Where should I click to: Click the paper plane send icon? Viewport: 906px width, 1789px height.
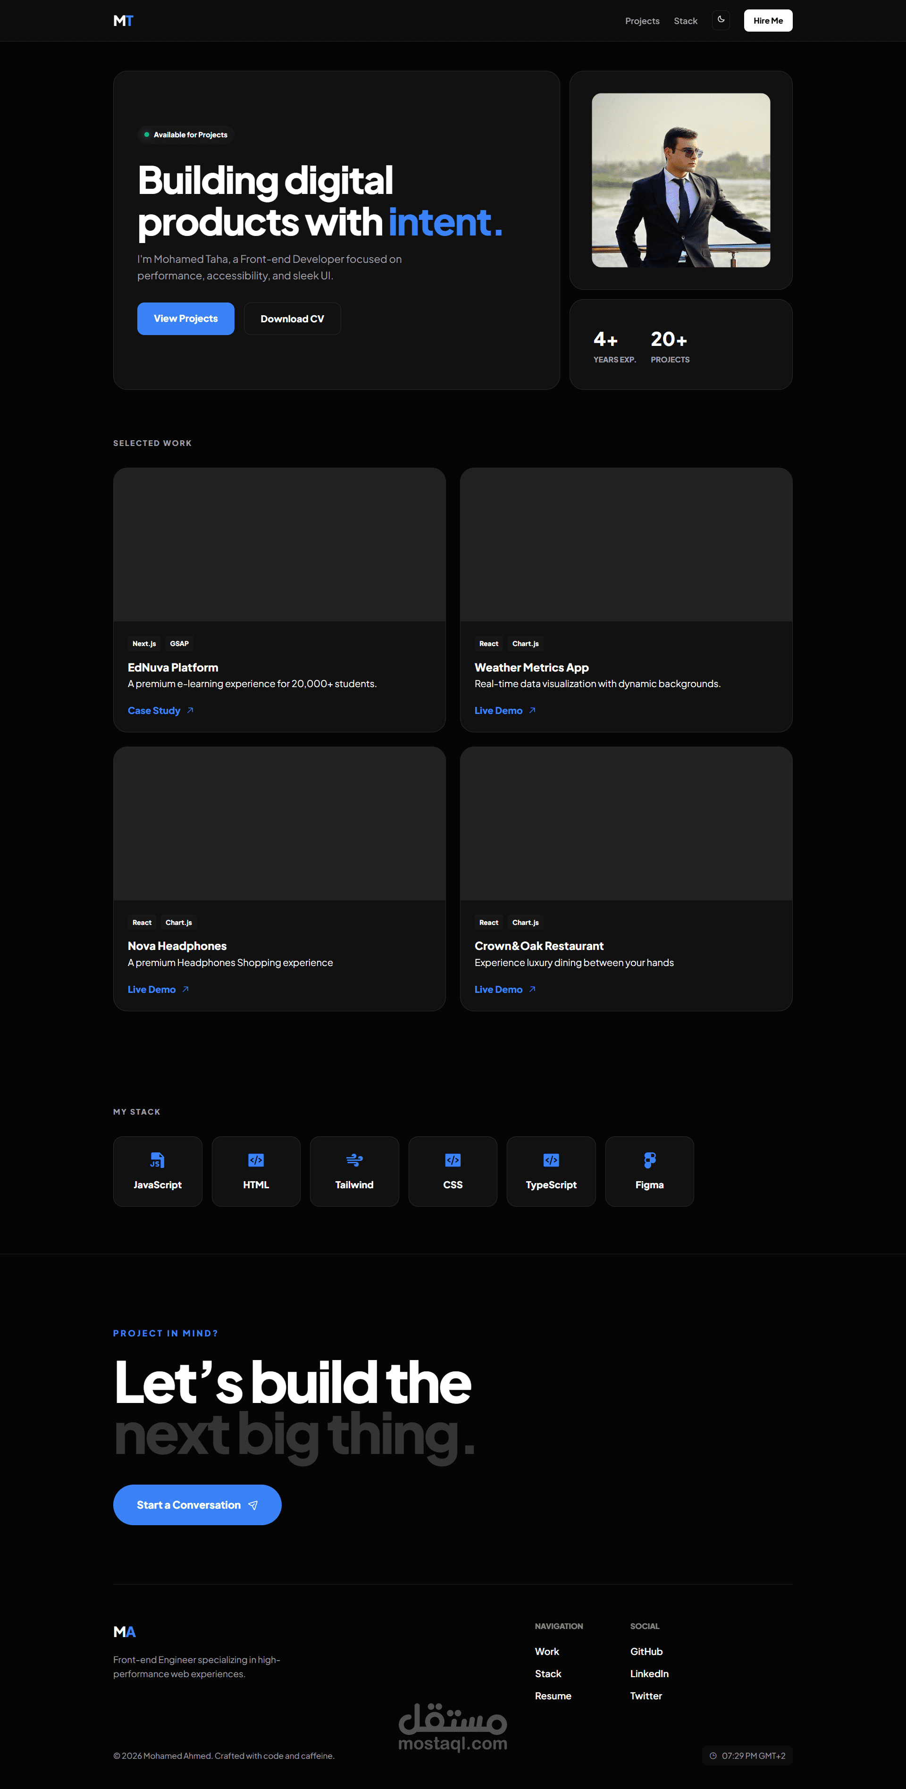pyautogui.click(x=253, y=1505)
